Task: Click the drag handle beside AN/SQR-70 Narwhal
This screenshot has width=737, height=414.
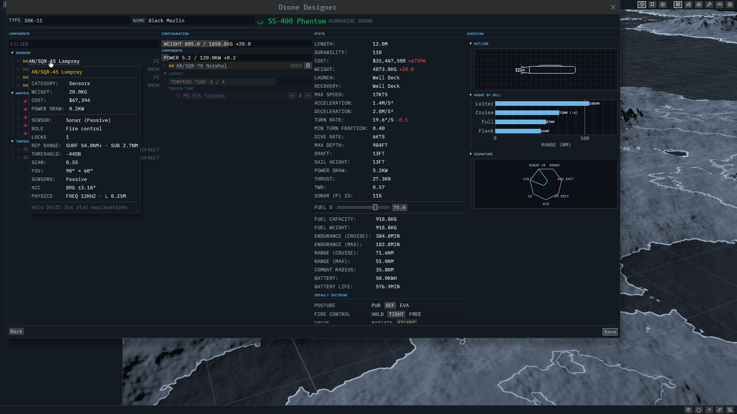Action: 164,66
